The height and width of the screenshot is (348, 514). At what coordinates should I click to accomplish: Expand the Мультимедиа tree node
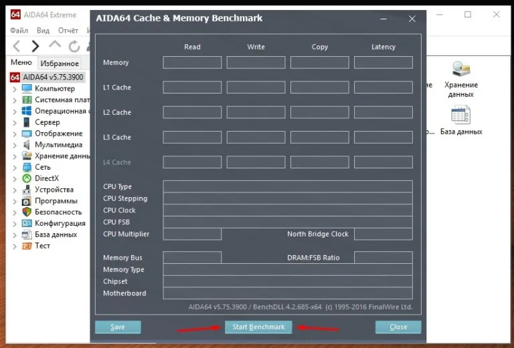tap(15, 145)
